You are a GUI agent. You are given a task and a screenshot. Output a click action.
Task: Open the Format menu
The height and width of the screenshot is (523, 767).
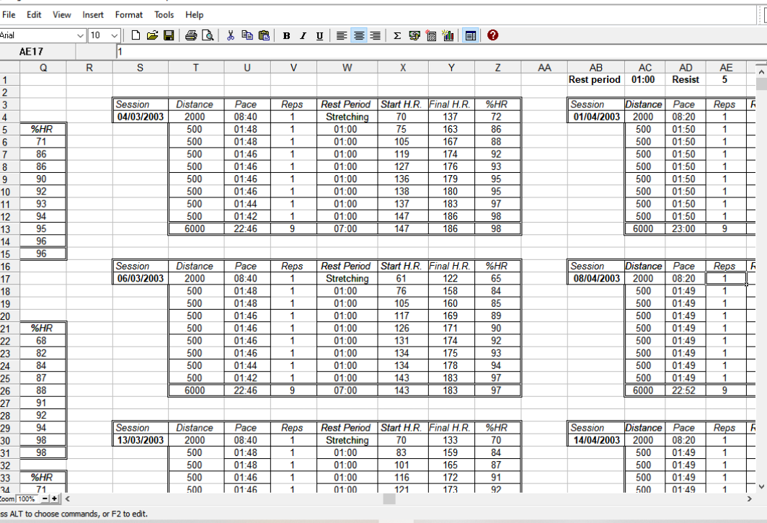(x=129, y=14)
